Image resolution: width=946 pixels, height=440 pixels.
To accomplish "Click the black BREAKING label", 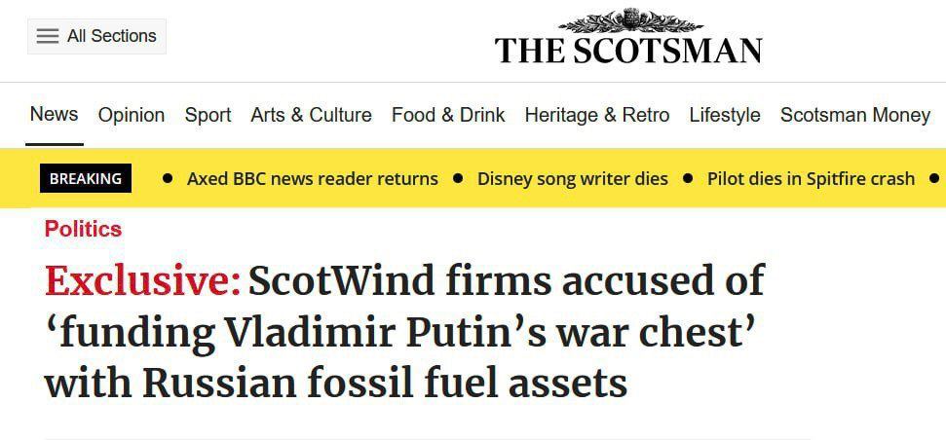I will coord(86,178).
